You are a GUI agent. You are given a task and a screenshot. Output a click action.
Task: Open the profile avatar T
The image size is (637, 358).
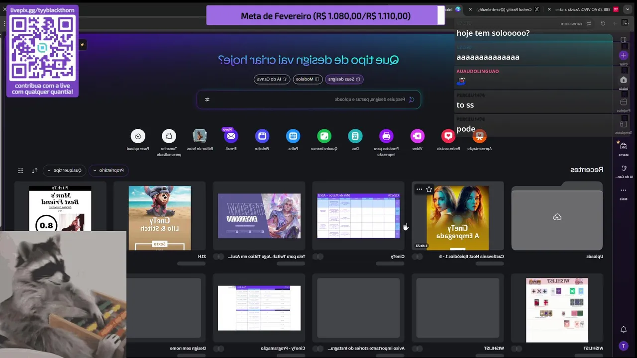pos(623,346)
